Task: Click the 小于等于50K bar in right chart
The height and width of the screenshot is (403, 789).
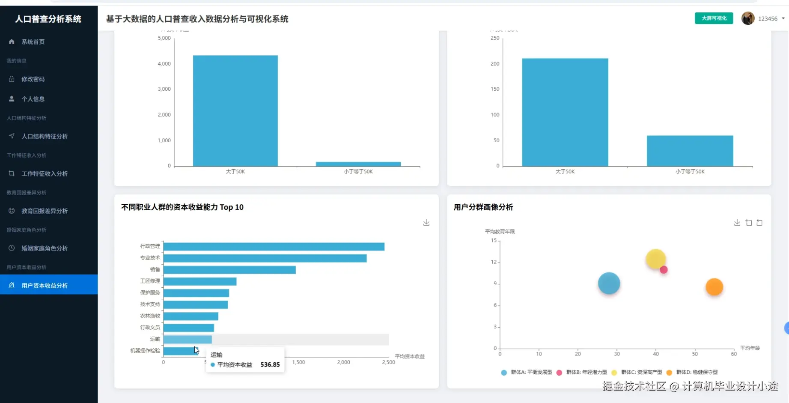Action: point(690,151)
